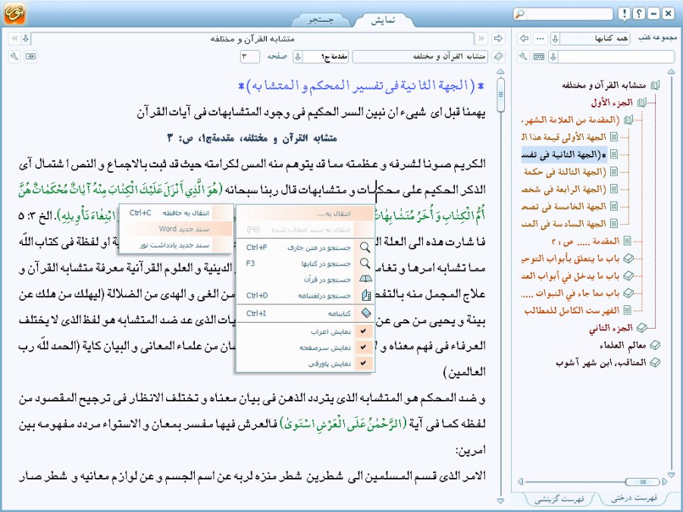Click the page icon of الجهة الأولى قيمة هذا
Screen dimensions: 683x512
click(614, 137)
